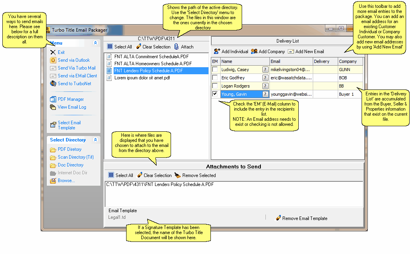Check the EM box for Eric Godfrey
This screenshot has height=254, width=410.
tap(215, 77)
